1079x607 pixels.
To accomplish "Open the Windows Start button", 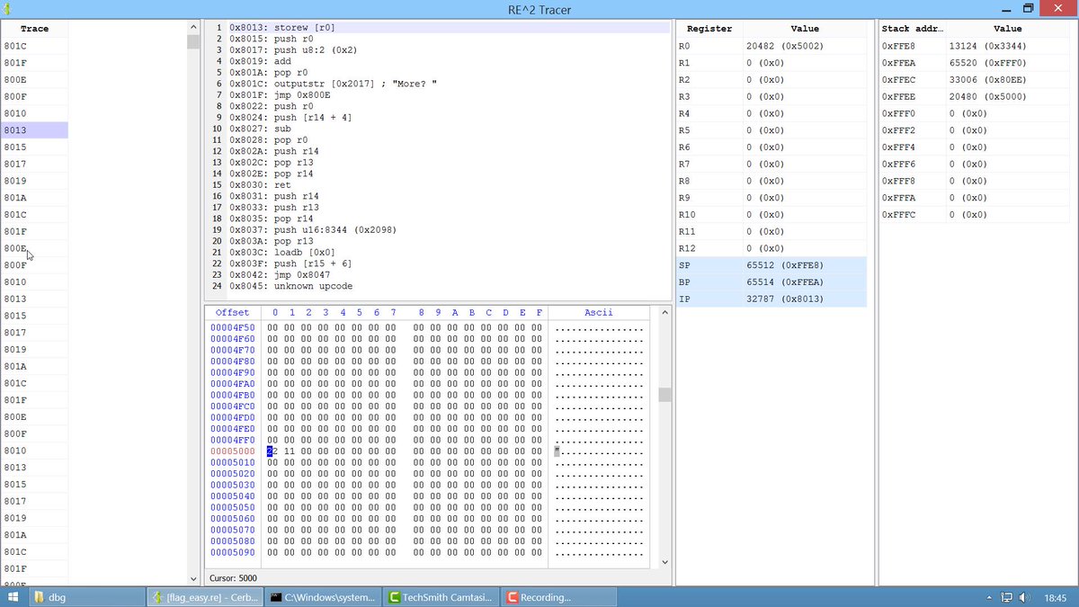I will click(13, 597).
